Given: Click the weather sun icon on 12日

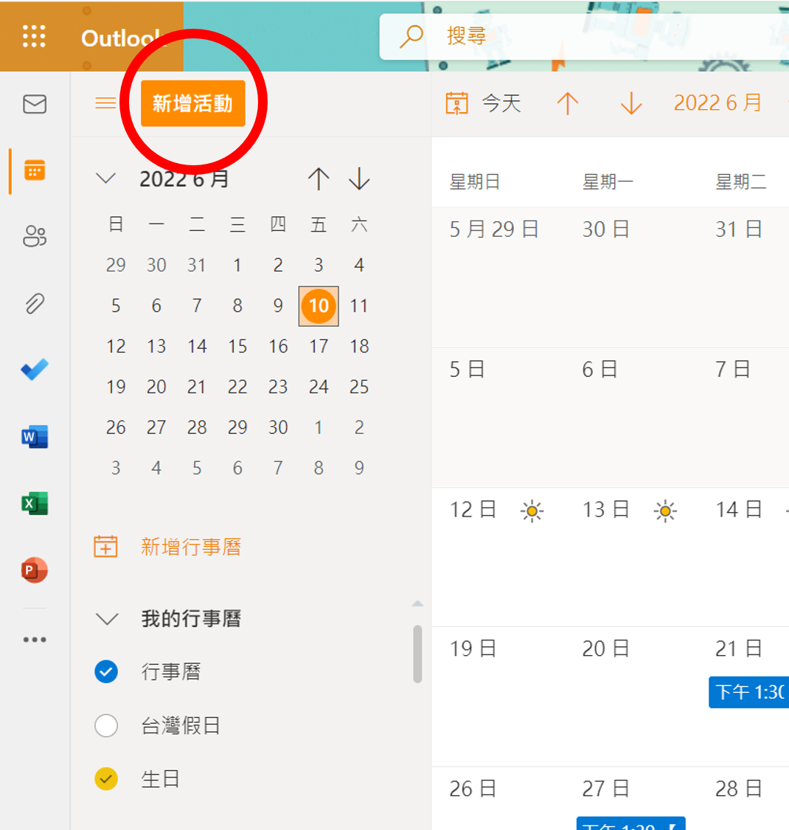Looking at the screenshot, I should coord(532,511).
